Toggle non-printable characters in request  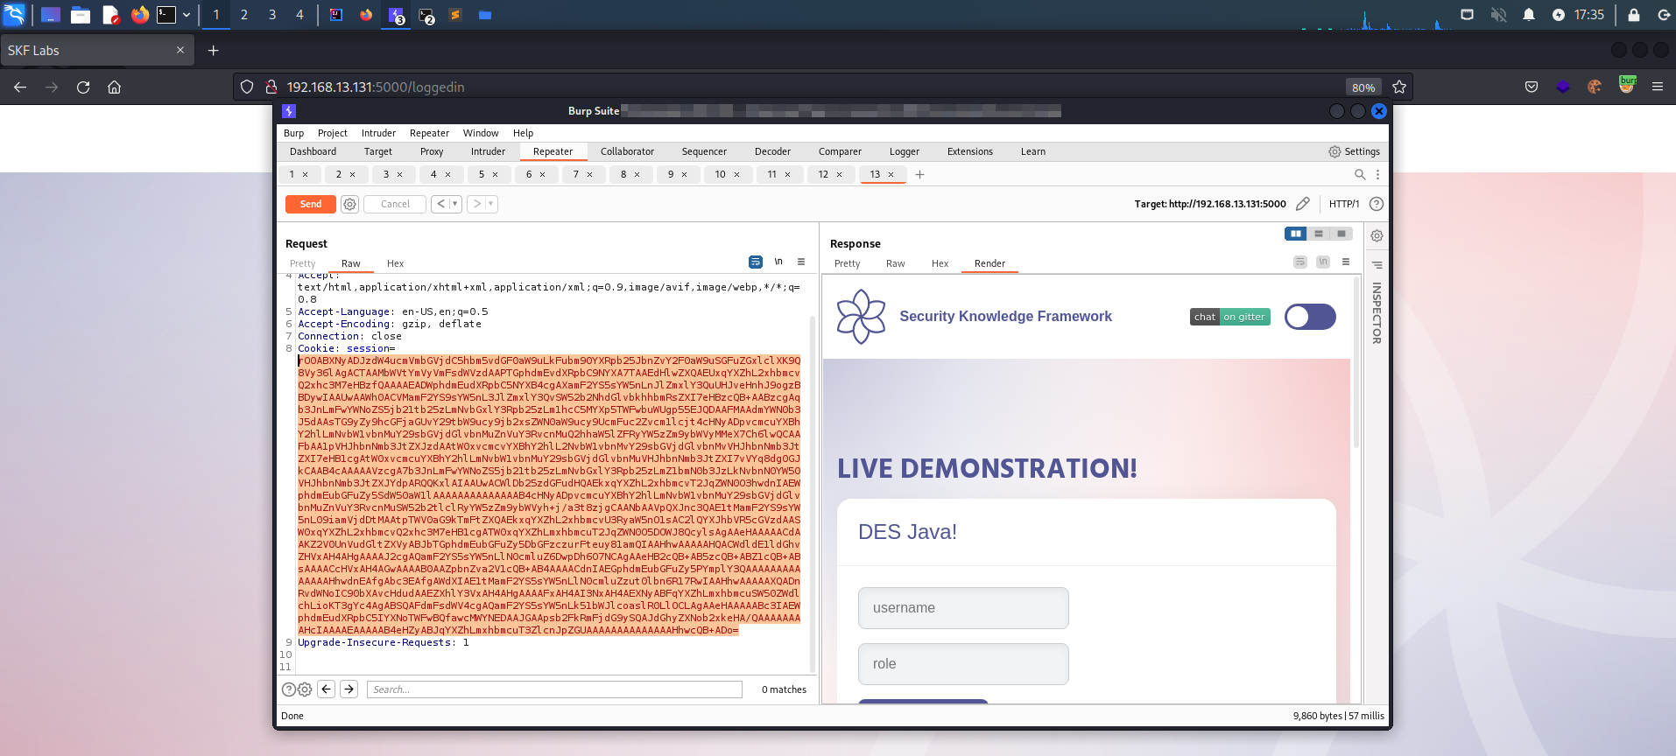pos(778,262)
